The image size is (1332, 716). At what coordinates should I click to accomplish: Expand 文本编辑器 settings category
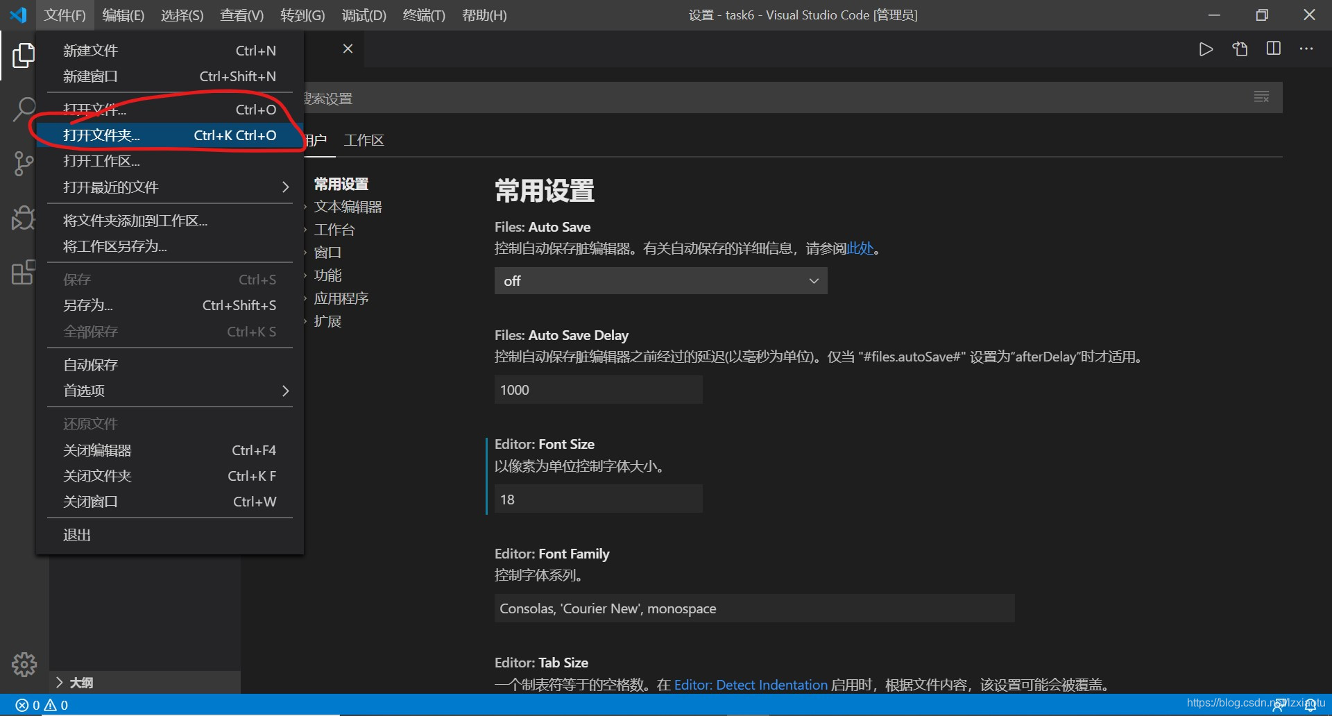coord(348,207)
